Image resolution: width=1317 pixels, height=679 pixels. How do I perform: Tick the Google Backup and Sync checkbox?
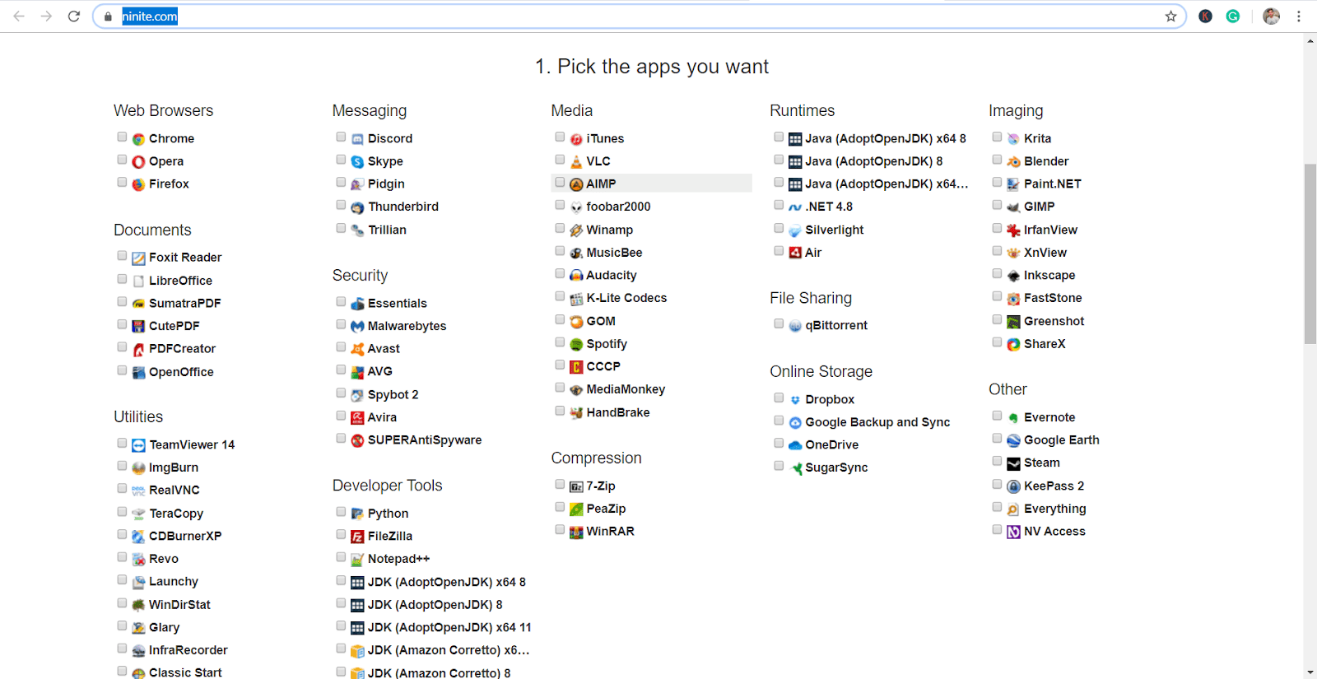coord(779,421)
